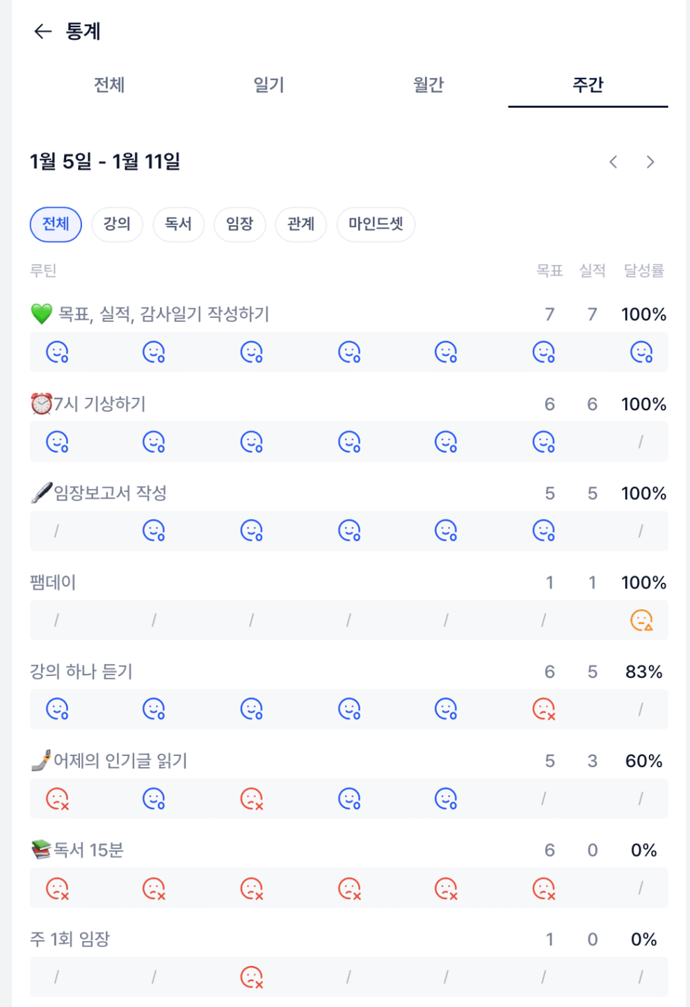The height and width of the screenshot is (1007, 690).
Task: Click the red failed face in 주 1회 임장 row
Action: click(251, 977)
